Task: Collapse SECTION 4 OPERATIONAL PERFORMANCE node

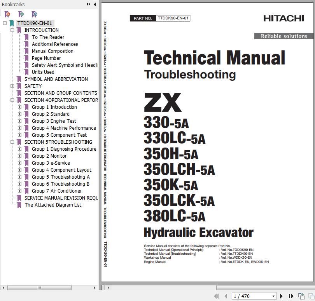Action: click(x=12, y=100)
